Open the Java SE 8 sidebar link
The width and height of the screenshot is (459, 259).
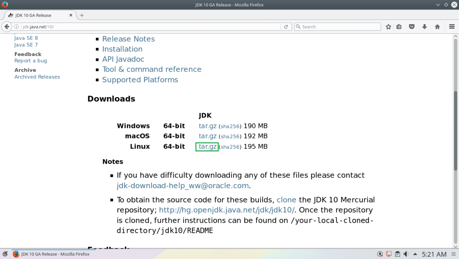pyautogui.click(x=26, y=38)
